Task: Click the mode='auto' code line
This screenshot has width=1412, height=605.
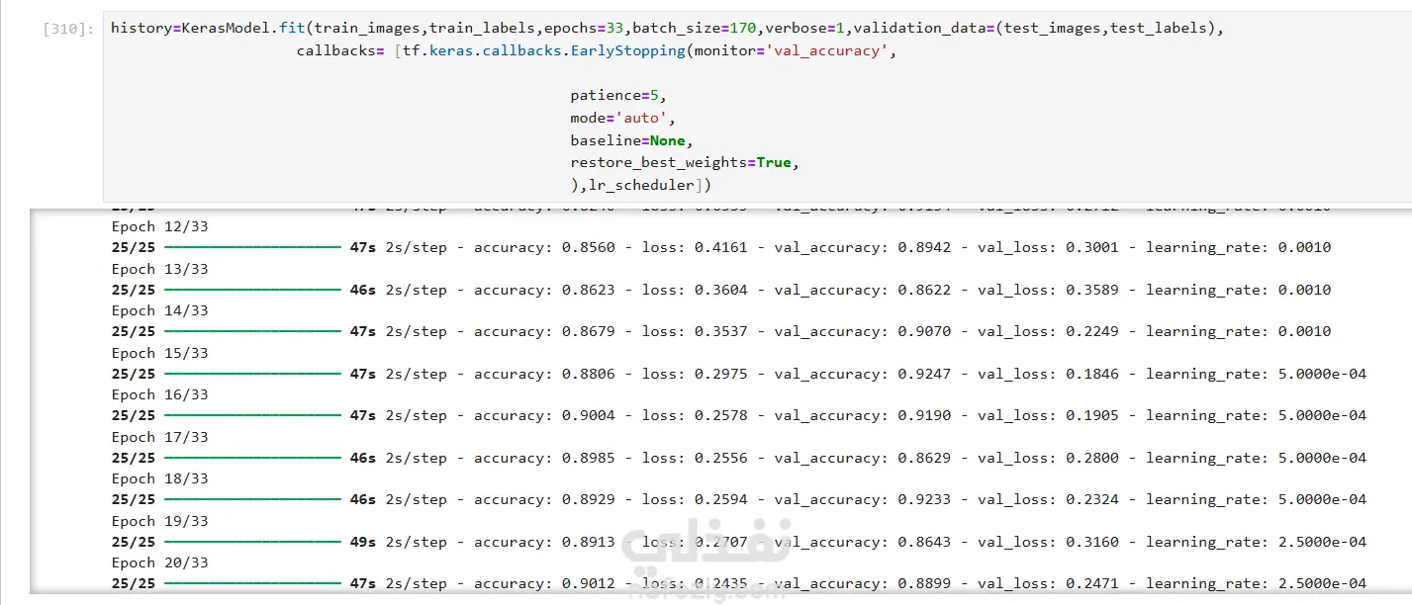Action: click(x=622, y=118)
